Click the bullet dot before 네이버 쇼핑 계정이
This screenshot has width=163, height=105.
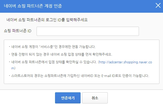(x=9, y=47)
